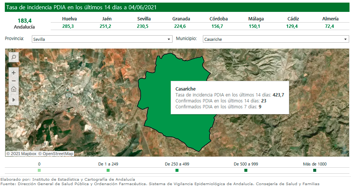Click the 'Más de 1000' legend swatch
The width and height of the screenshot is (351, 187).
pyautogui.click(x=315, y=170)
